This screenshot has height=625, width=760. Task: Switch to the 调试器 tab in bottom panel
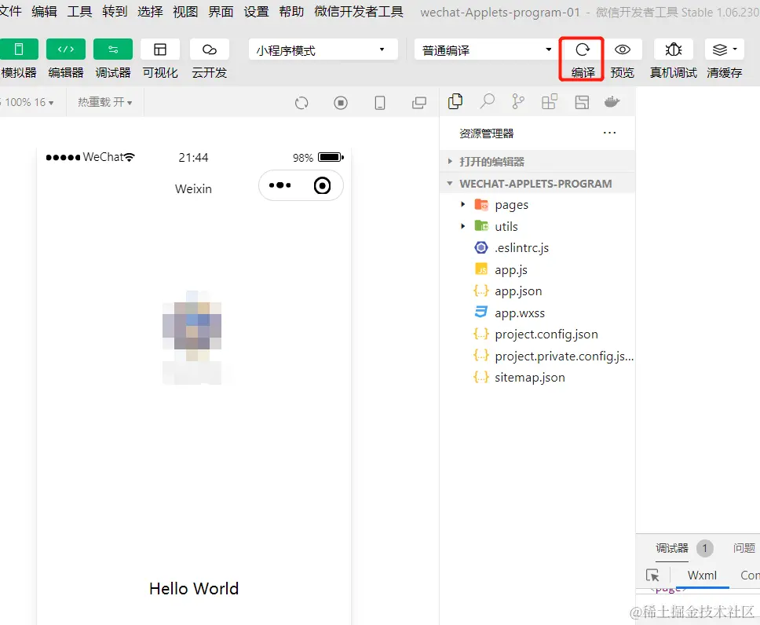672,548
